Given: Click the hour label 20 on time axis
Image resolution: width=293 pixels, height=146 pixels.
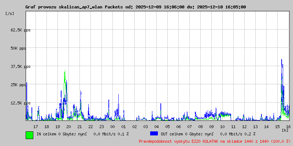Looking at the screenshot, I should point(68,127).
